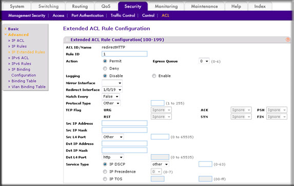This screenshot has height=186, width=294.
Task: Open the Mirror Interface dropdown
Action: click(112, 83)
